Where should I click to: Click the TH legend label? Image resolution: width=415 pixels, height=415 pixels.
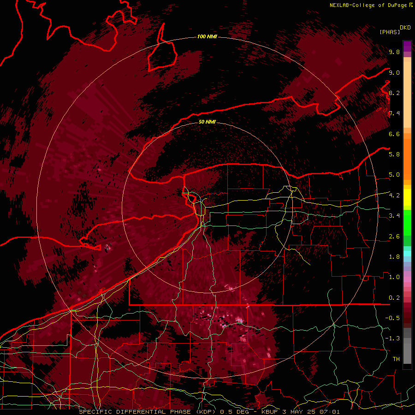tap(396, 359)
